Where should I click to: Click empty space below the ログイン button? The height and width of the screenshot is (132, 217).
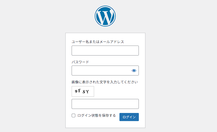pos(129,124)
